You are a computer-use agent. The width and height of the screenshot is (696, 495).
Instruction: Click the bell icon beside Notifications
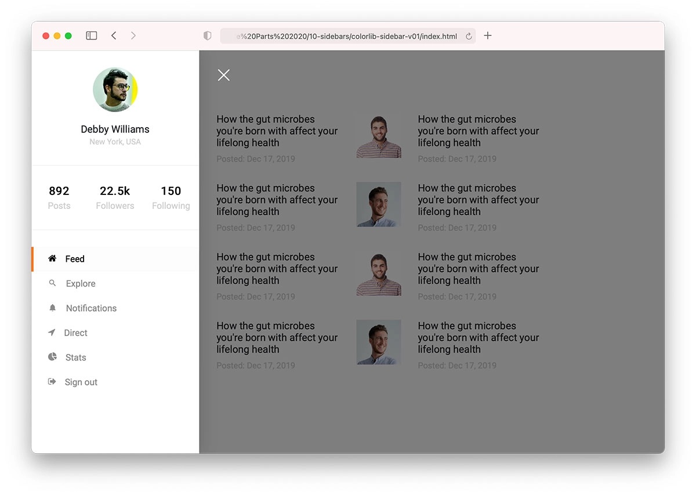pyautogui.click(x=52, y=308)
